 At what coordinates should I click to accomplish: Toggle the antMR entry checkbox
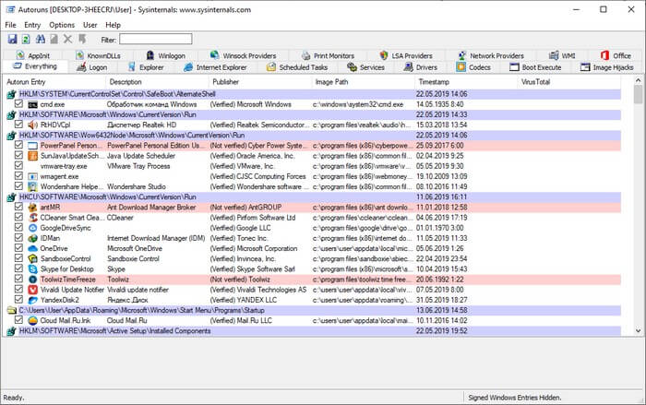pyautogui.click(x=18, y=207)
